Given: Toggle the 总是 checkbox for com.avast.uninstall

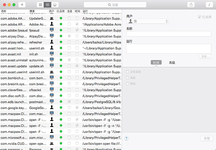Looking at the screenshot, I should click(69, 60).
